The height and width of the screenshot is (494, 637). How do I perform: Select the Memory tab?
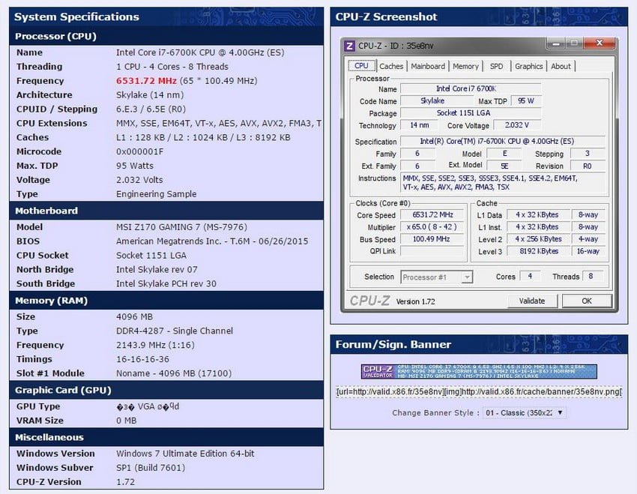(x=465, y=66)
